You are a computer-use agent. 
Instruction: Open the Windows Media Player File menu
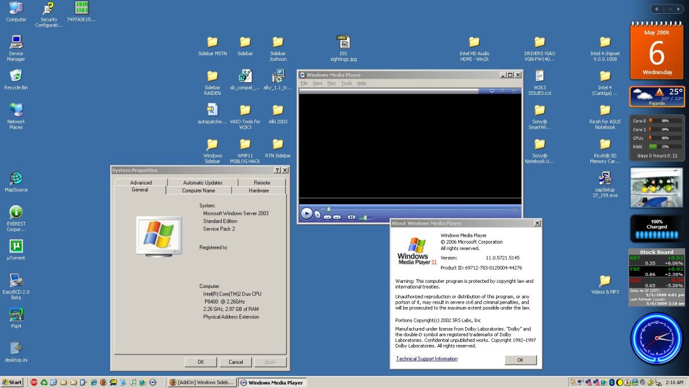tap(304, 83)
